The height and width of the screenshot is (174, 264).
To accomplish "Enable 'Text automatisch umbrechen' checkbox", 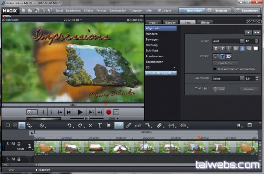I will coord(214,69).
